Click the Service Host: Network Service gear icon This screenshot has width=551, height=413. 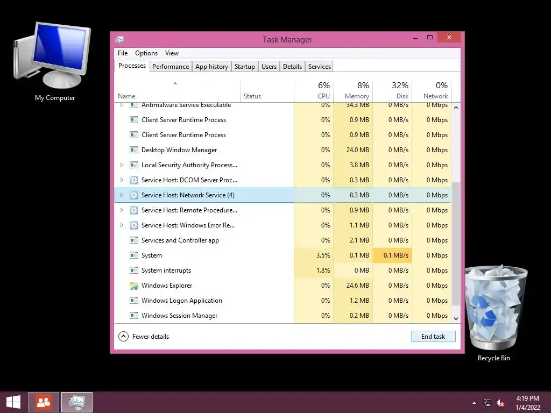(x=134, y=195)
